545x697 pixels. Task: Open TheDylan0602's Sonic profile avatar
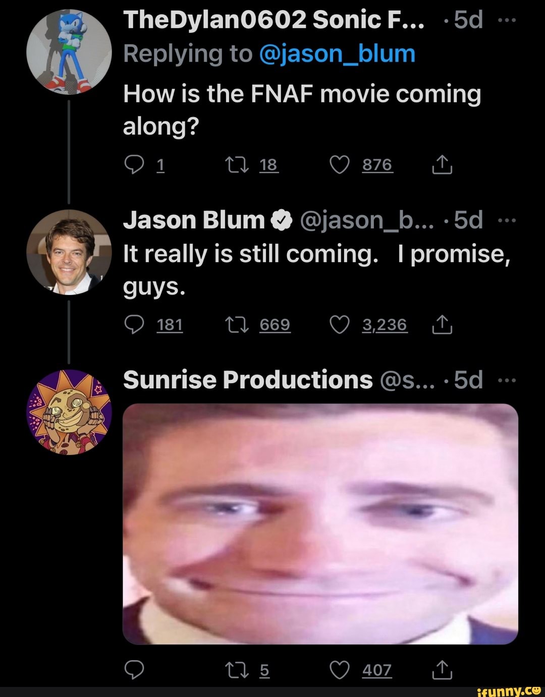click(69, 52)
